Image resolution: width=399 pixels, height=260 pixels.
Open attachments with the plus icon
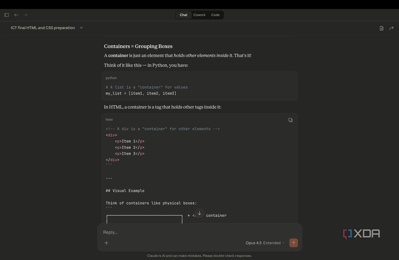point(106,243)
